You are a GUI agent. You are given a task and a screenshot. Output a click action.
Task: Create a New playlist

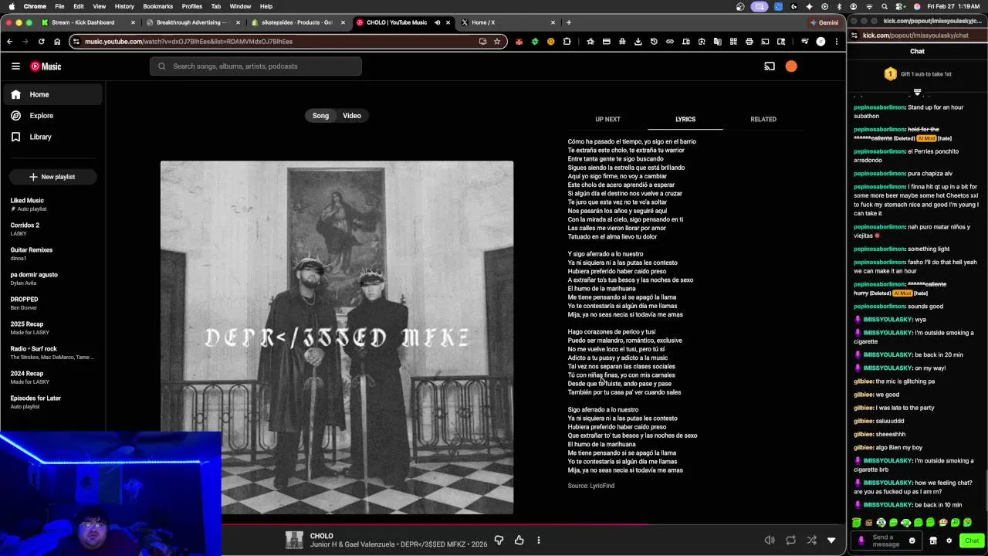(52, 177)
